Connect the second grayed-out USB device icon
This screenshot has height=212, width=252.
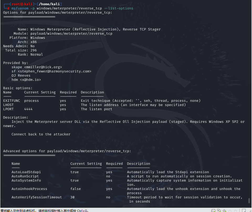(x=235, y=210)
